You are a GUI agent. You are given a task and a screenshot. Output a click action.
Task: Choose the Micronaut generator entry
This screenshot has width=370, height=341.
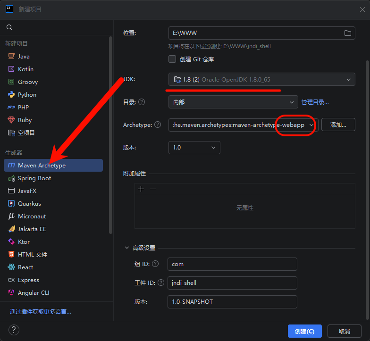tap(53, 216)
